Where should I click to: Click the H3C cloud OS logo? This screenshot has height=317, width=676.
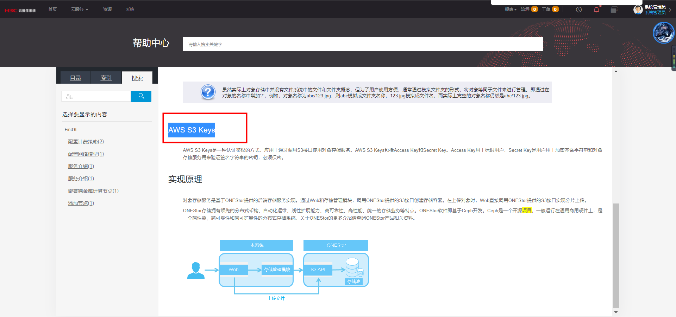click(20, 10)
